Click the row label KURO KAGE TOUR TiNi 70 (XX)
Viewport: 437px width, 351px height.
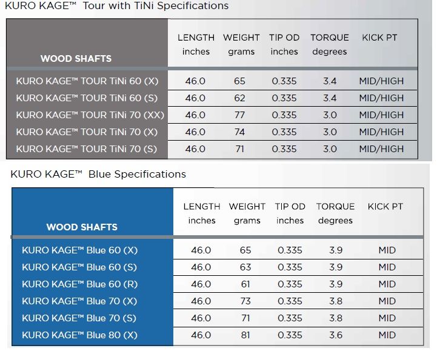(90, 115)
